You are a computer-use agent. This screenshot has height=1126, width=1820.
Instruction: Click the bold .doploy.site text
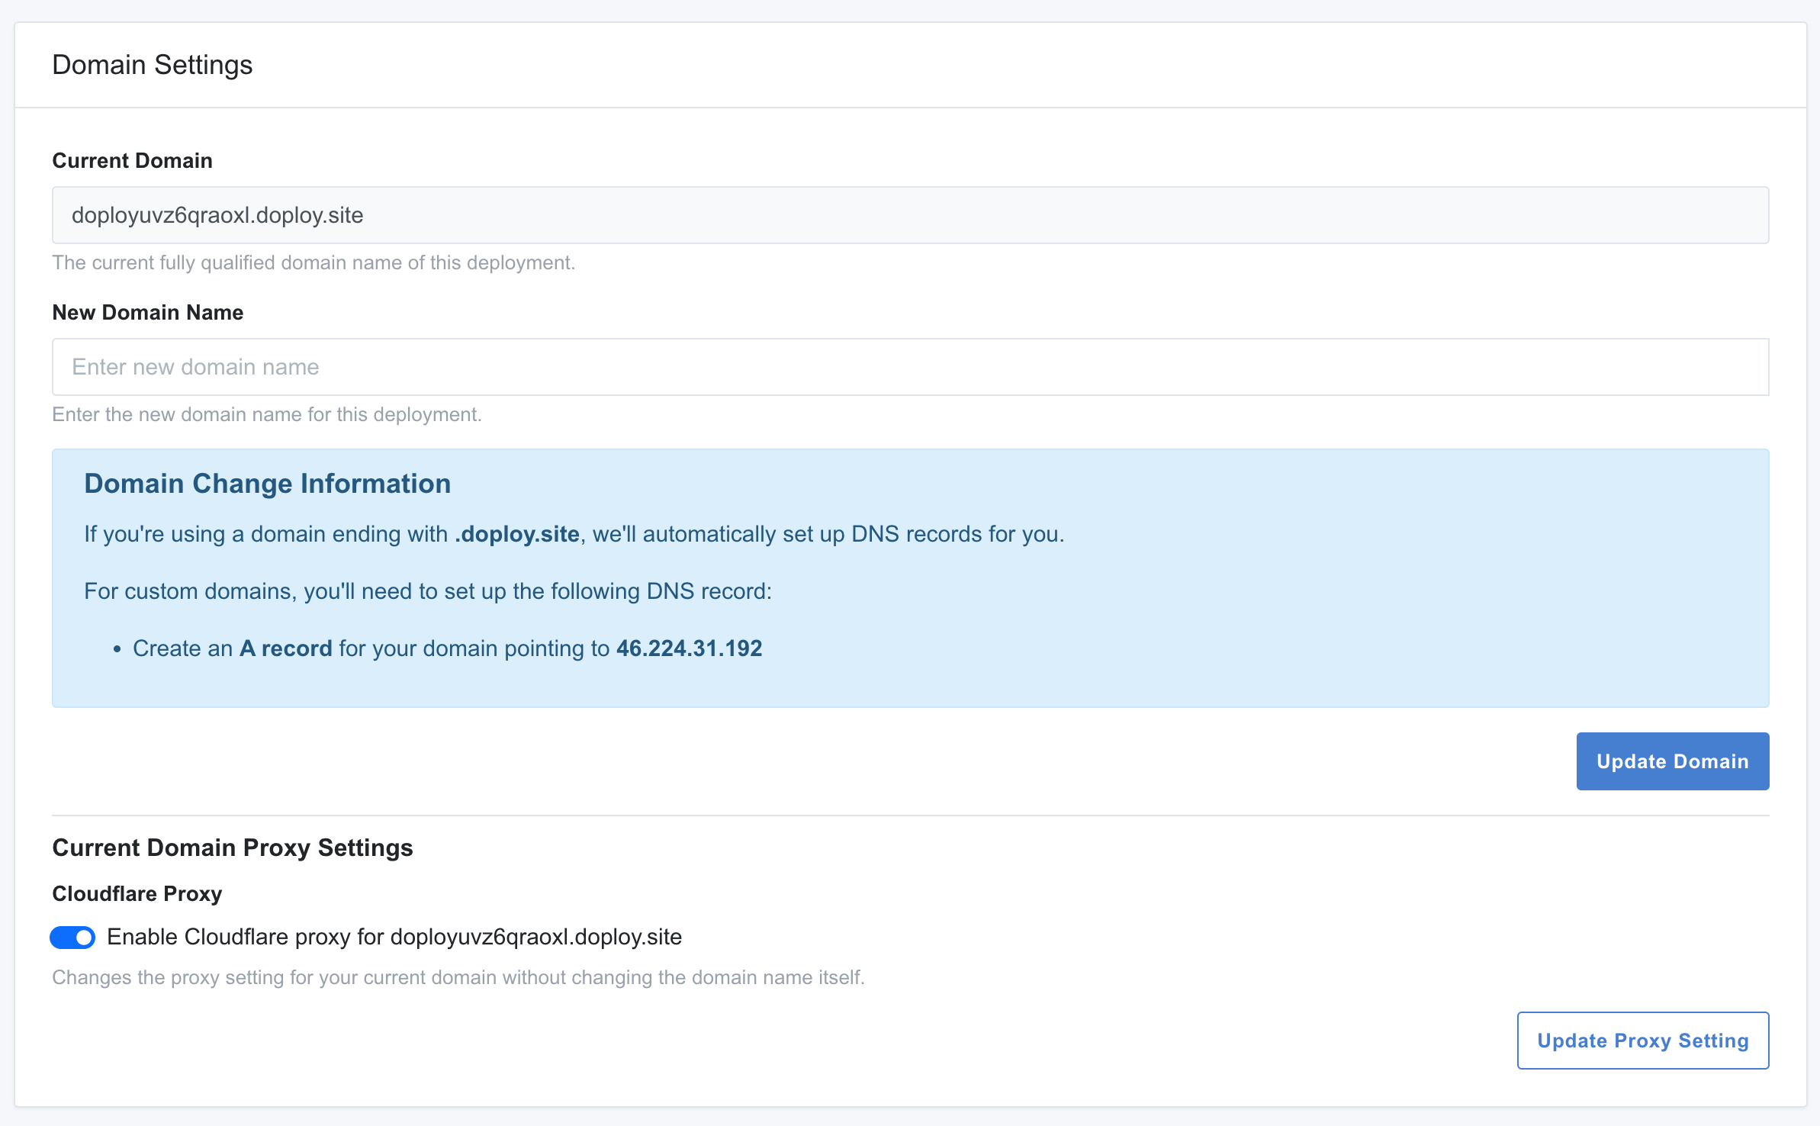coord(516,533)
